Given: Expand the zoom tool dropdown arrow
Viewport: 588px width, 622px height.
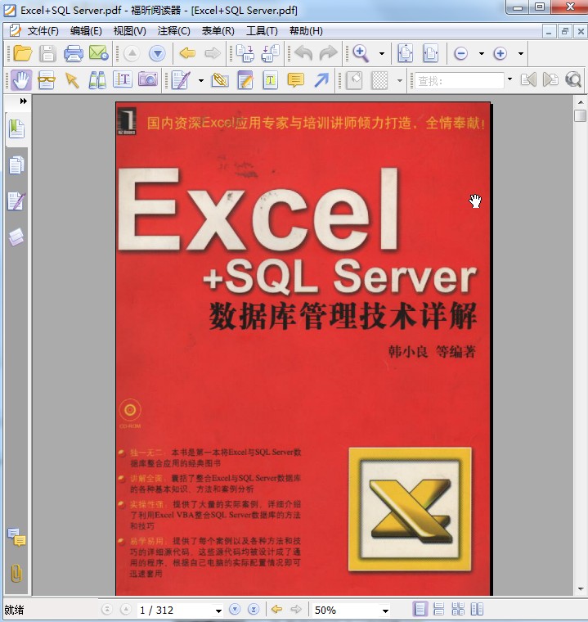Looking at the screenshot, I should point(382,53).
